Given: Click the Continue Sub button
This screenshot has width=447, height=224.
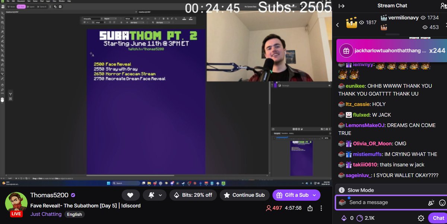Looking at the screenshot, I should (244, 195).
